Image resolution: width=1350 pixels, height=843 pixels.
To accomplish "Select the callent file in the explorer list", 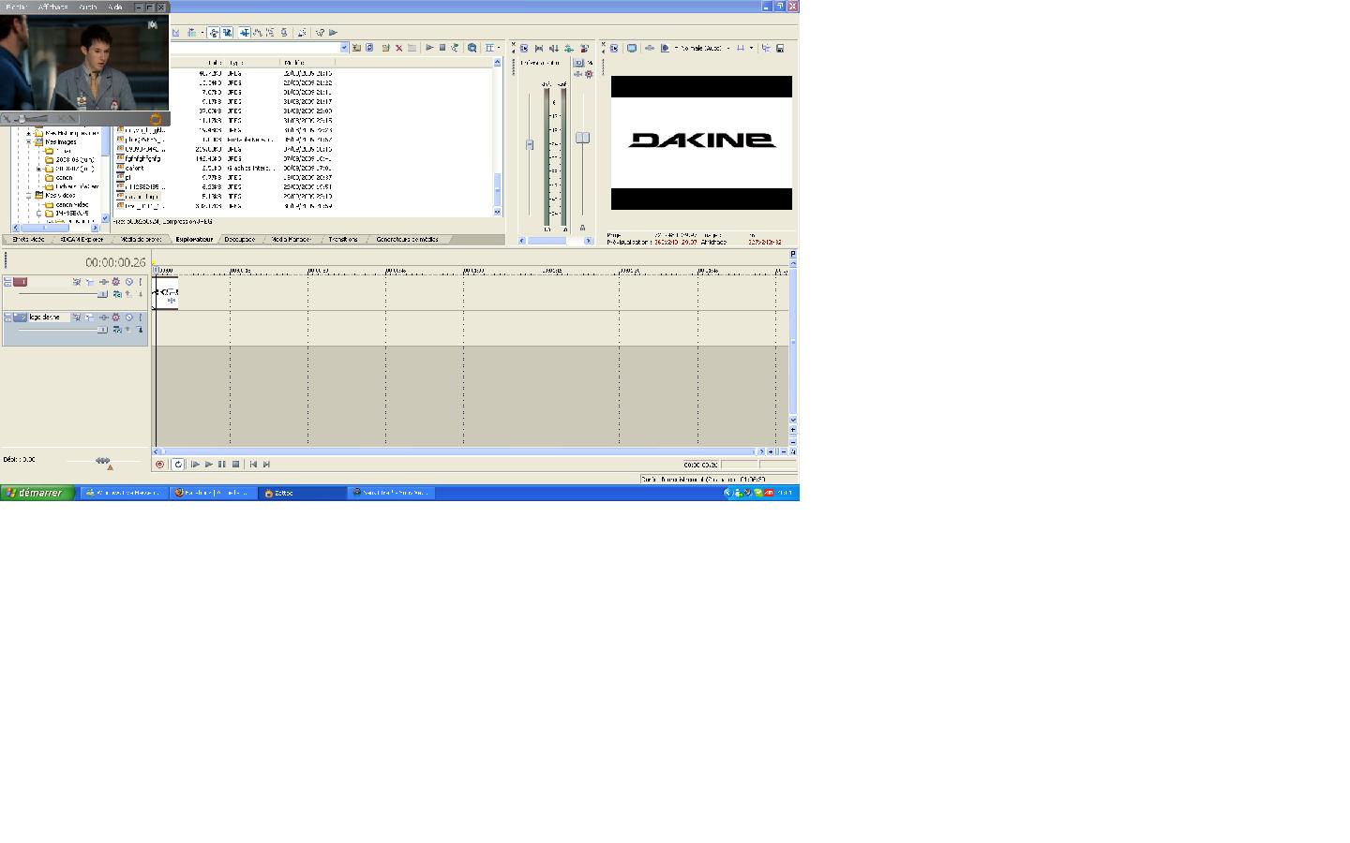I will 134,168.
